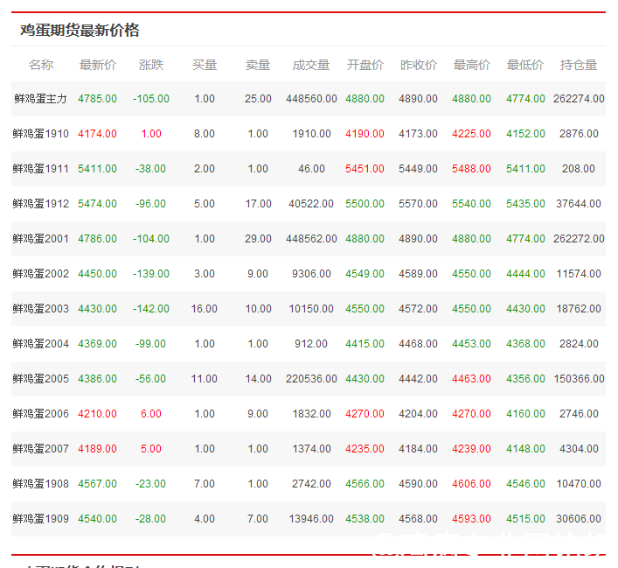Click change value -142.00

[151, 309]
